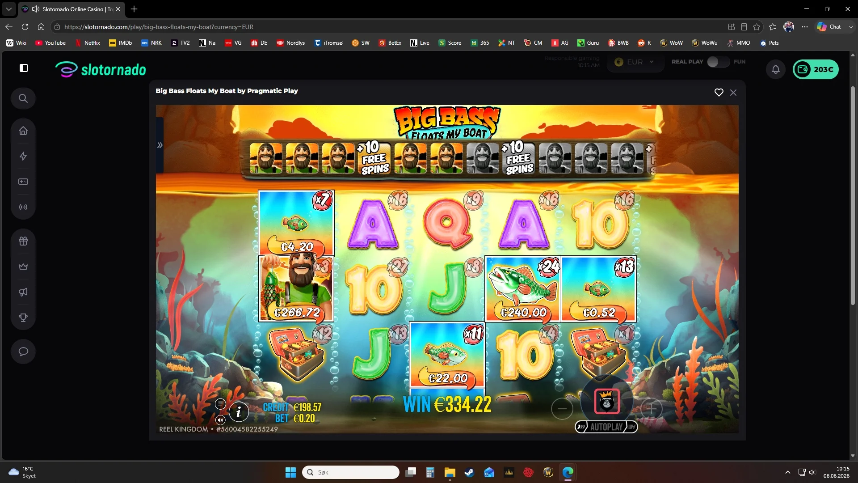Open the weather widget
This screenshot has height=483, width=858.
click(x=22, y=472)
